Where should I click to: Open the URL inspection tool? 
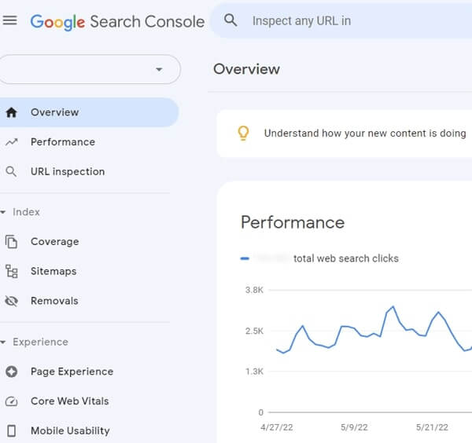point(67,171)
